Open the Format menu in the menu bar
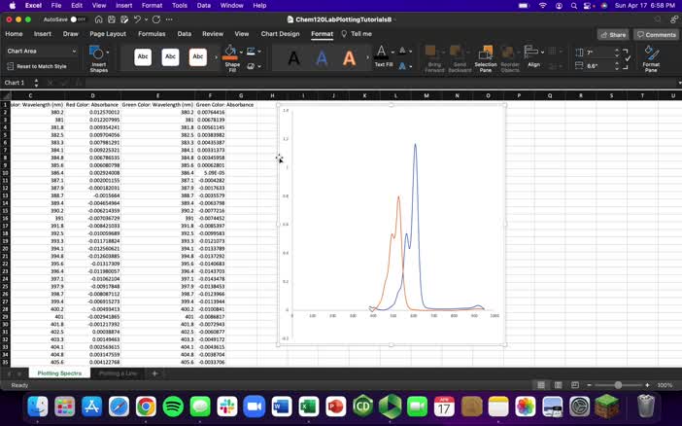This screenshot has height=426, width=682. (152, 6)
